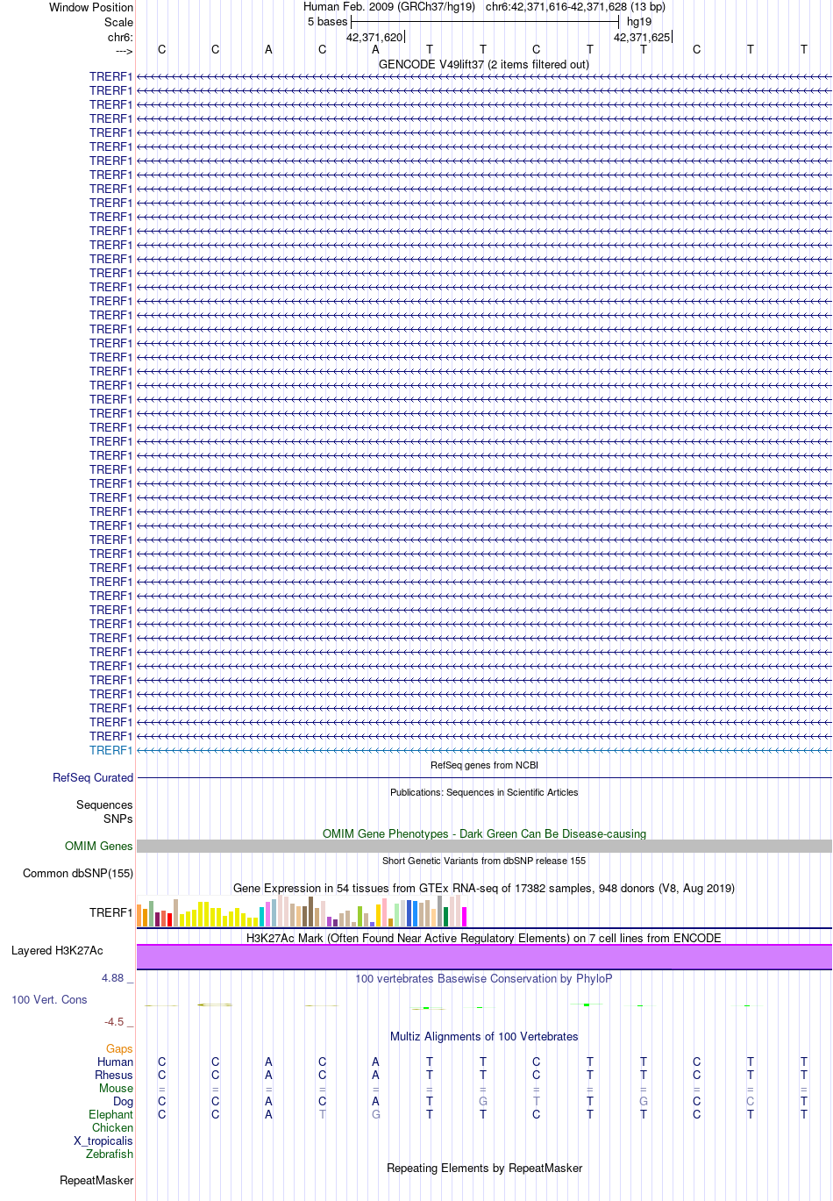
Task: Open the RefSeq genes from NCBI track title
Action: [x=484, y=765]
